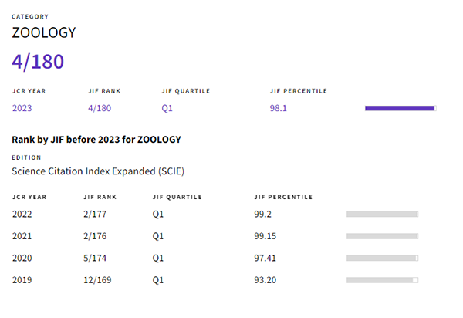463x318 pixels.
Task: Select the 5/174 JIF rank cell
Action: pos(95,258)
